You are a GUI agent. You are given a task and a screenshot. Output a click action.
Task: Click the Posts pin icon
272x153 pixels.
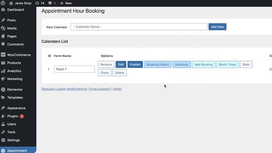3,20
